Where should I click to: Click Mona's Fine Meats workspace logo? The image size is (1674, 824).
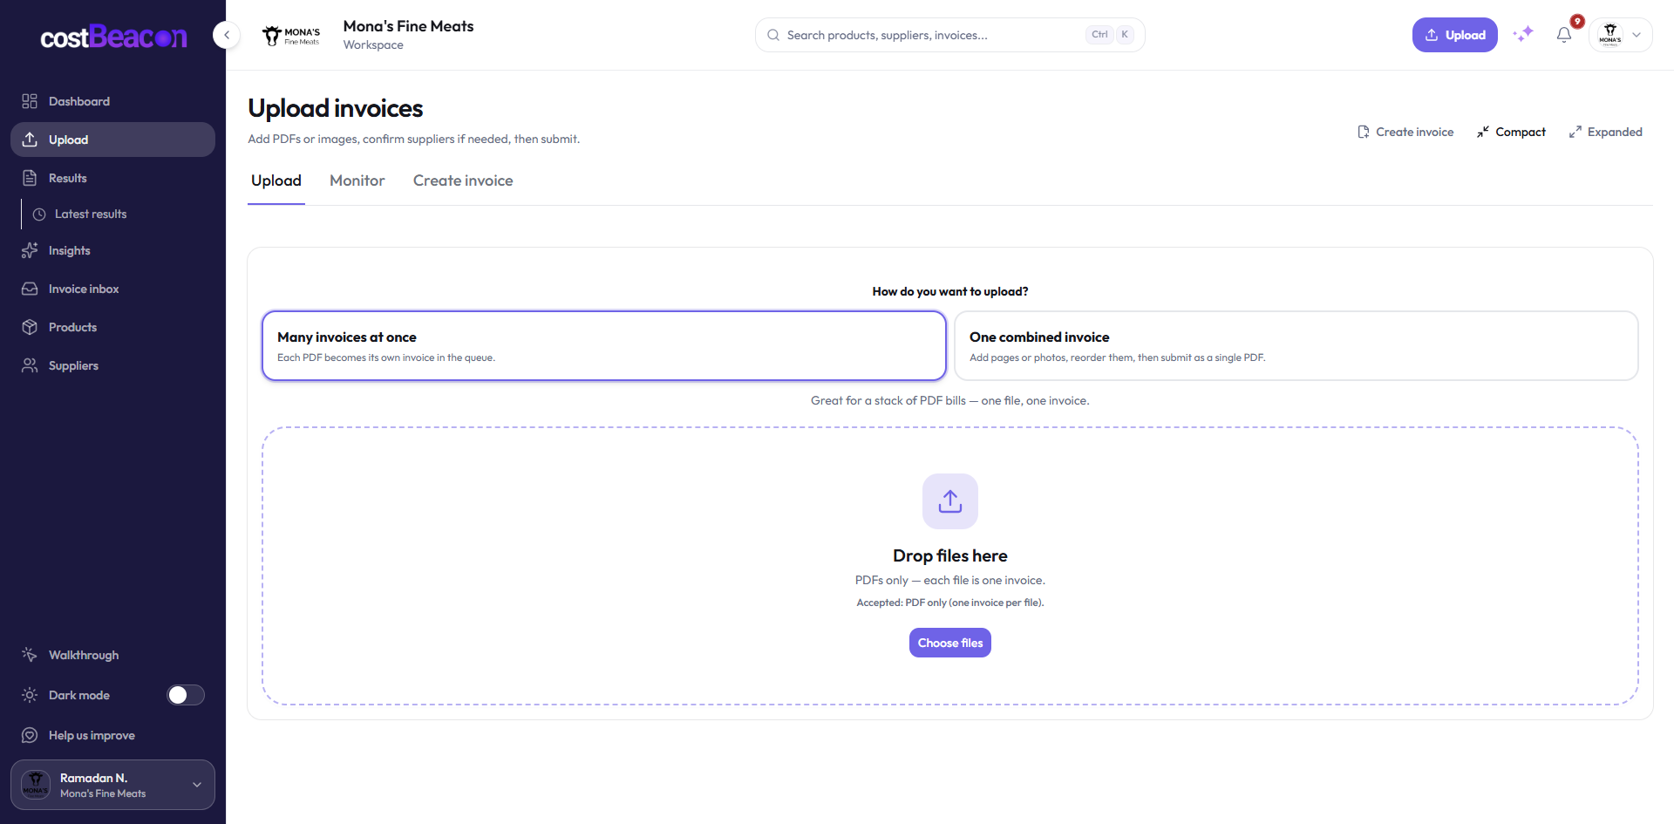291,36
